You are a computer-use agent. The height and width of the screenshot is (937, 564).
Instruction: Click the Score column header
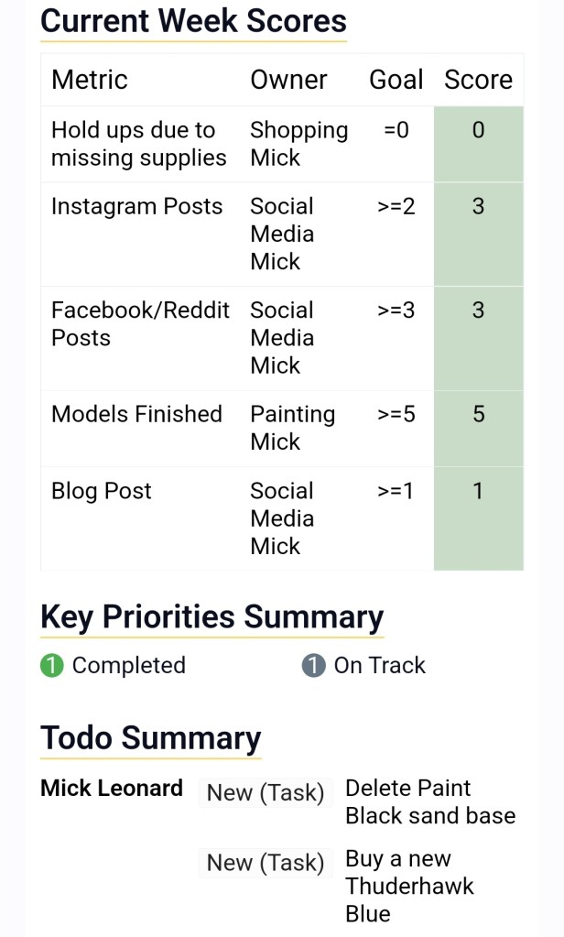478,80
